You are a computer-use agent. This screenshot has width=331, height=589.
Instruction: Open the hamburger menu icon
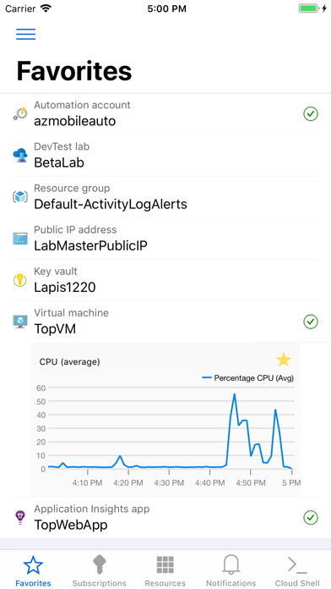point(26,34)
